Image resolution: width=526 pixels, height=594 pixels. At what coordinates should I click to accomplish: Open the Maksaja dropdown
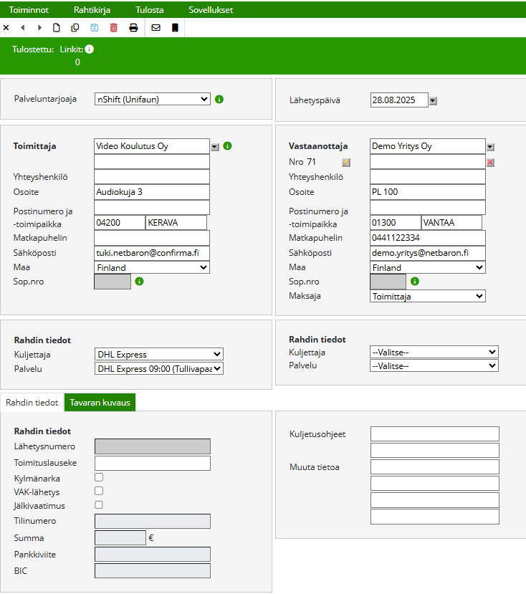[428, 296]
